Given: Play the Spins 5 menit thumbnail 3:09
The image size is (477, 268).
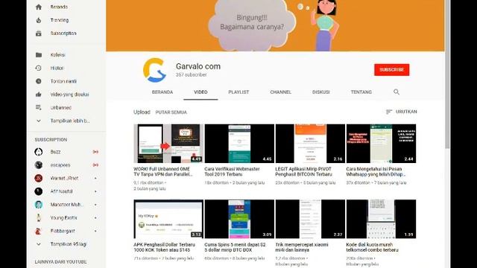Looking at the screenshot, I should point(239,219).
